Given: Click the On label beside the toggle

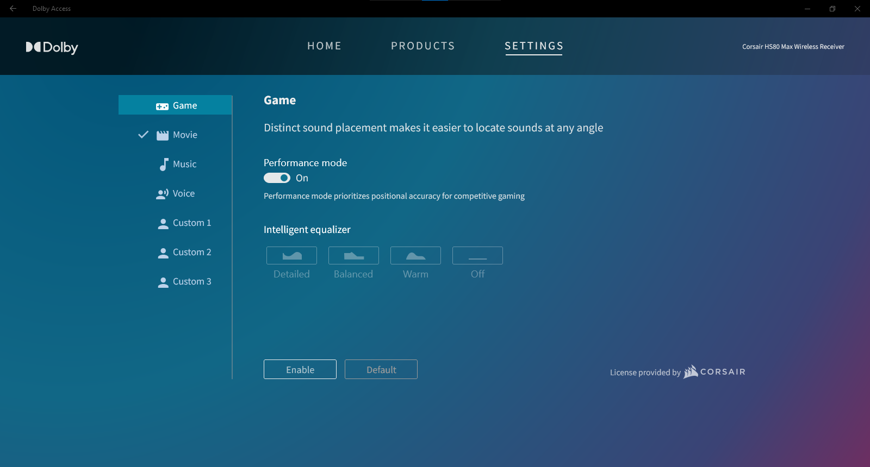Looking at the screenshot, I should (x=302, y=178).
